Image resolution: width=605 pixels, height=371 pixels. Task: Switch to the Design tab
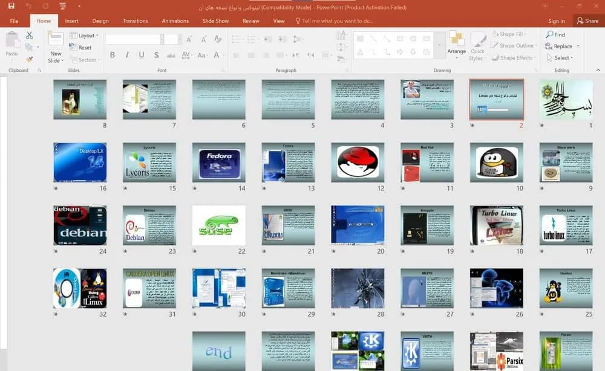click(100, 21)
